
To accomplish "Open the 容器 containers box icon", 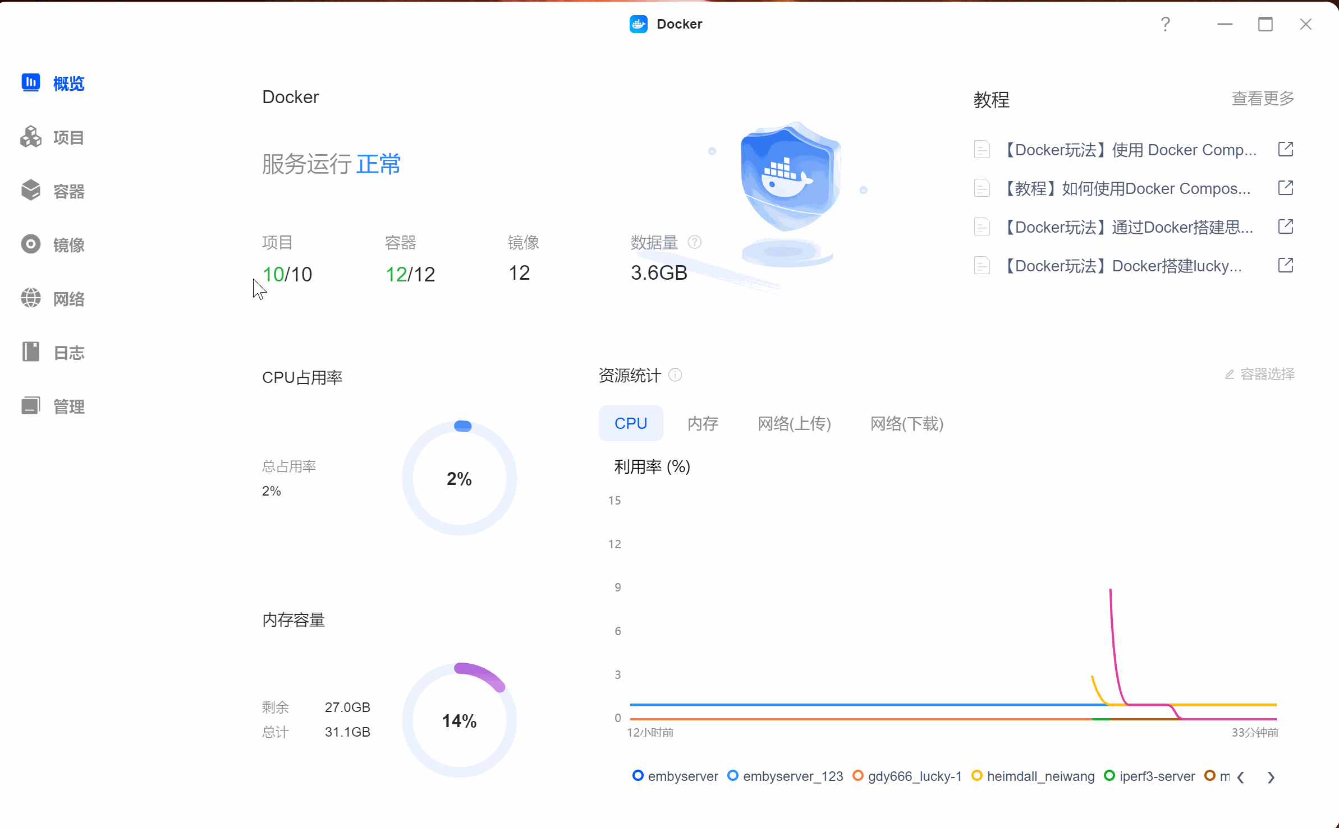I will pos(31,190).
